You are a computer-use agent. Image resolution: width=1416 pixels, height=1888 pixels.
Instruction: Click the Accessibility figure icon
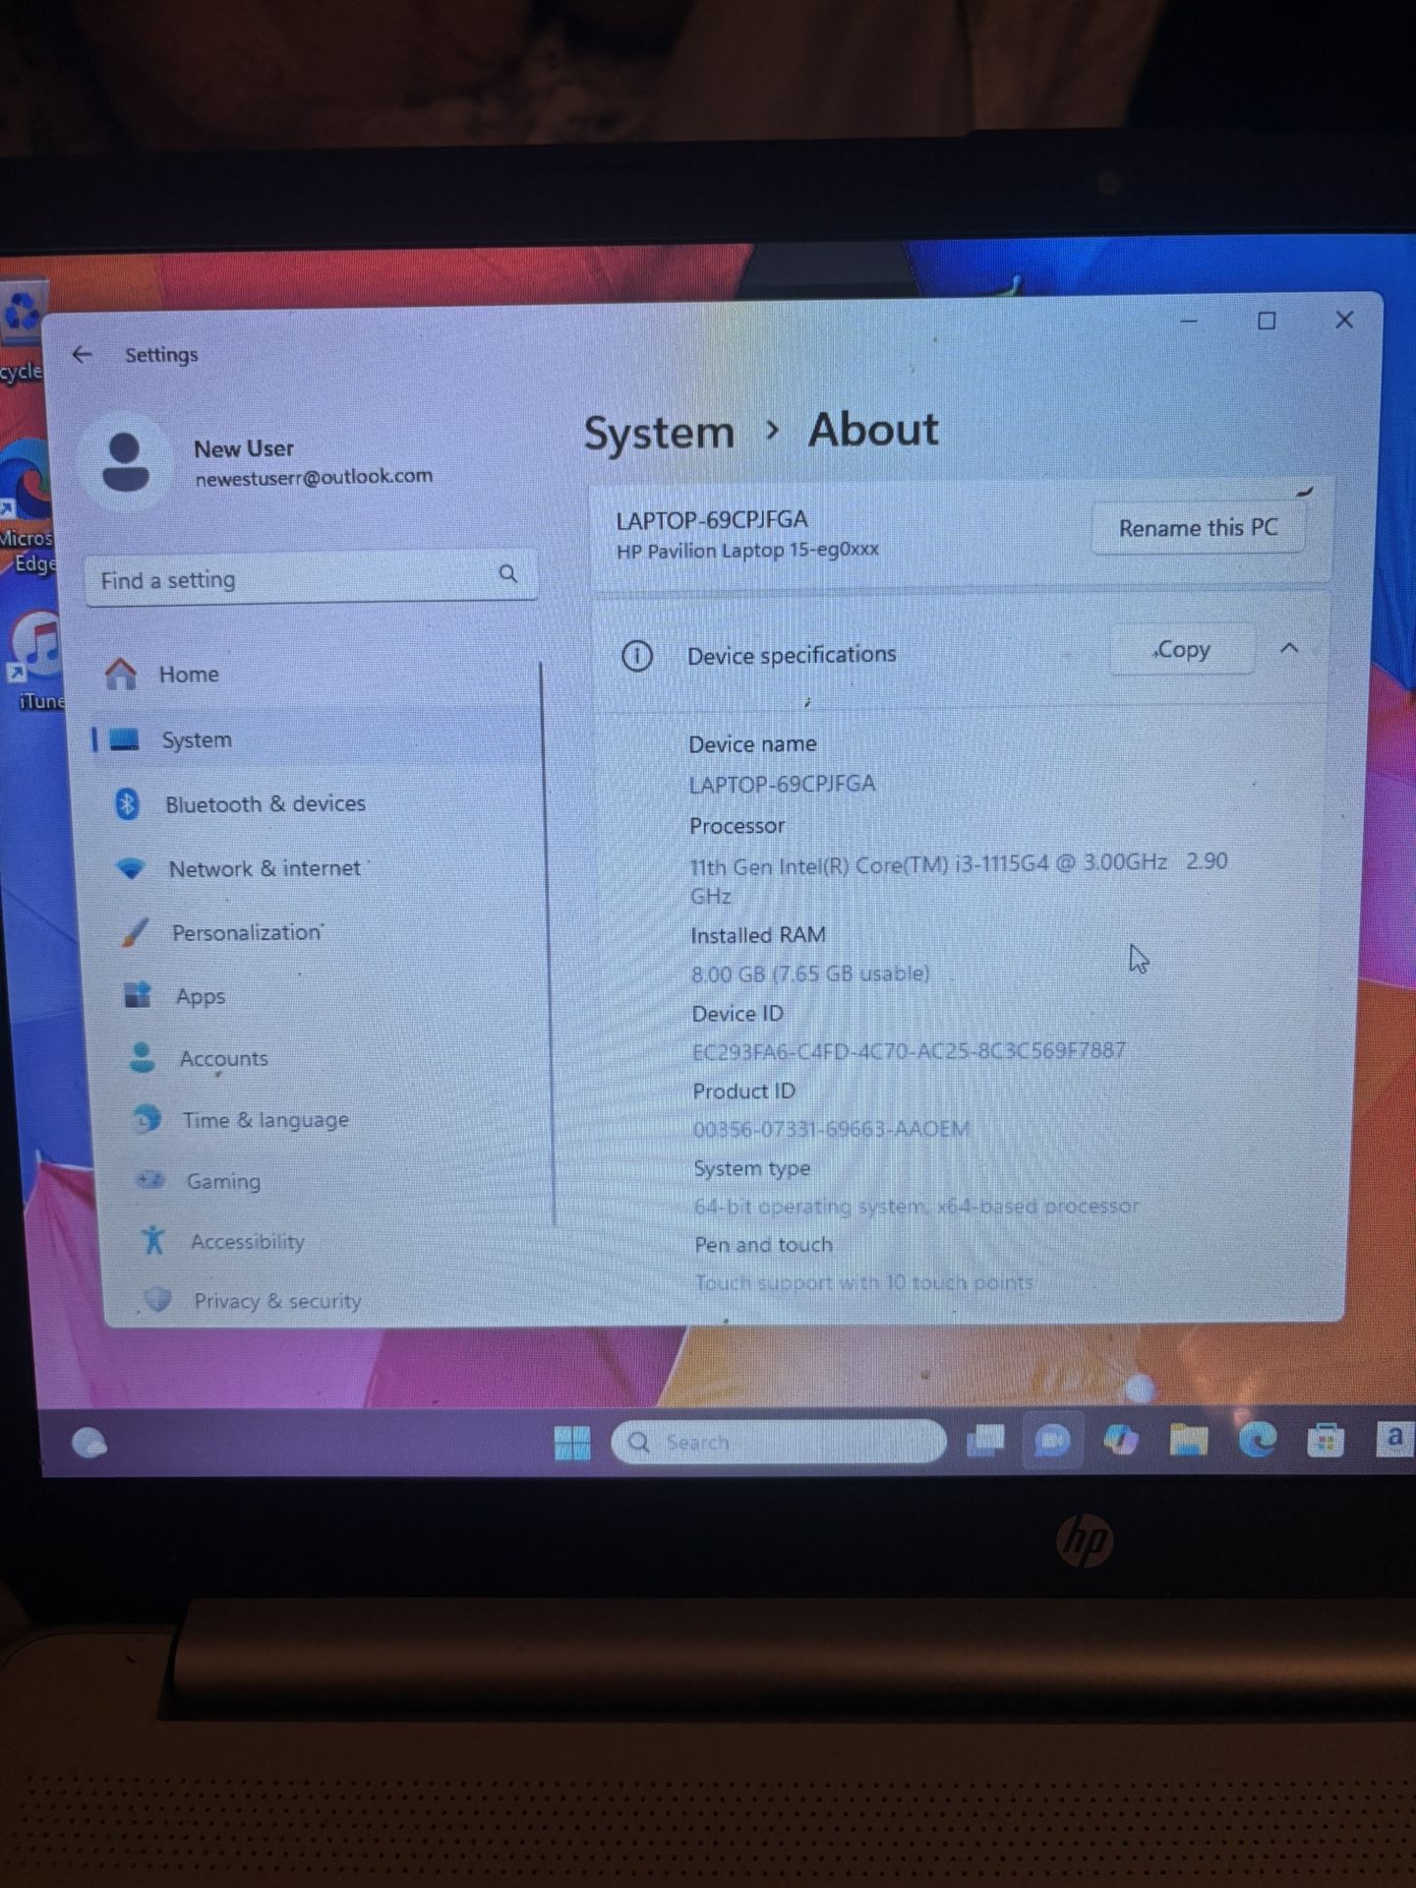153,1239
